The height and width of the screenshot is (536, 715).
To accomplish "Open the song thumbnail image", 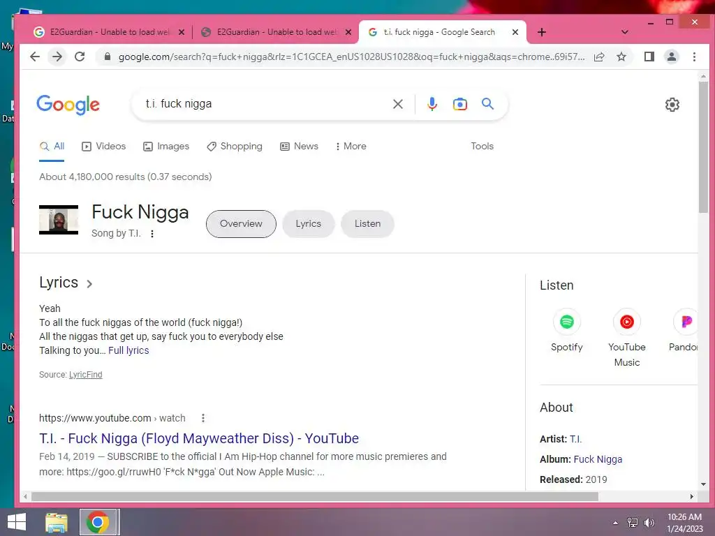I will coord(59,220).
